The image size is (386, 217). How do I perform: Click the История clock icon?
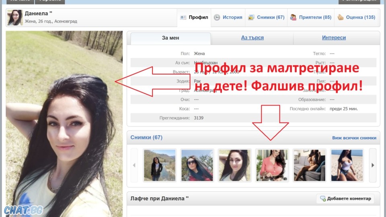tap(217, 17)
